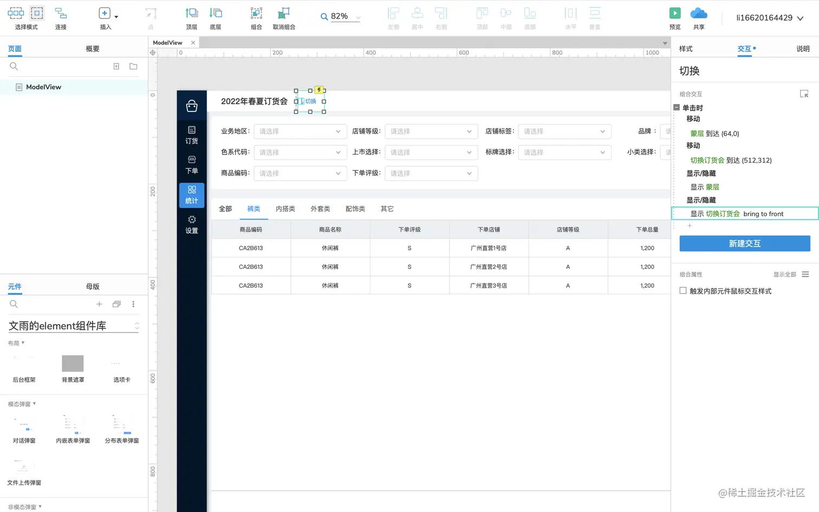Select the 显示 切换订货会 bring to front action
819x512 pixels.
point(745,213)
